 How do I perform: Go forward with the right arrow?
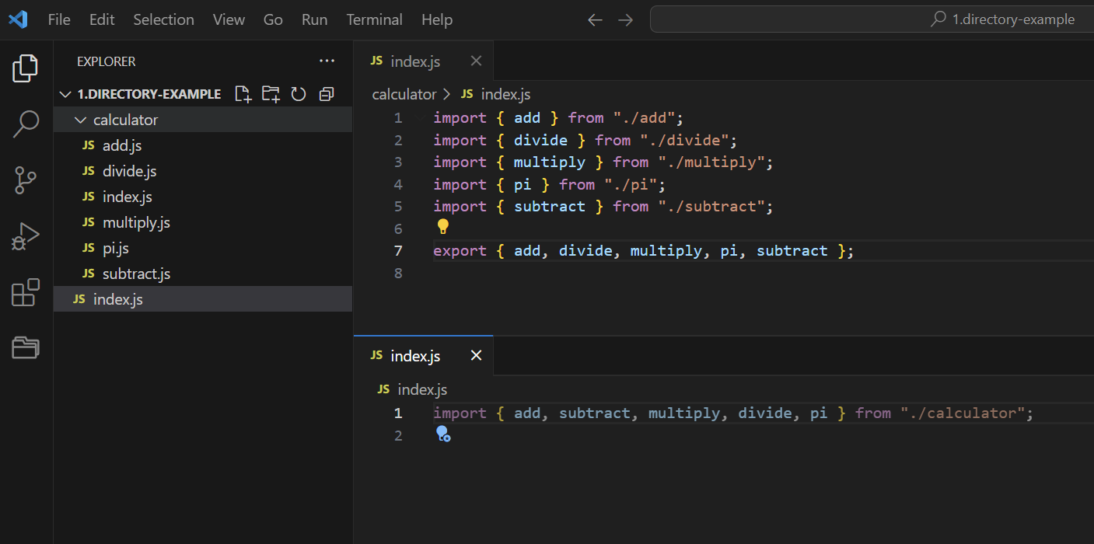[x=625, y=19]
